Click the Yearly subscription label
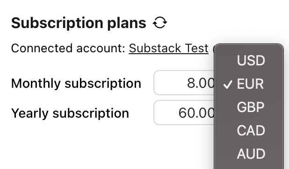 click(x=70, y=113)
